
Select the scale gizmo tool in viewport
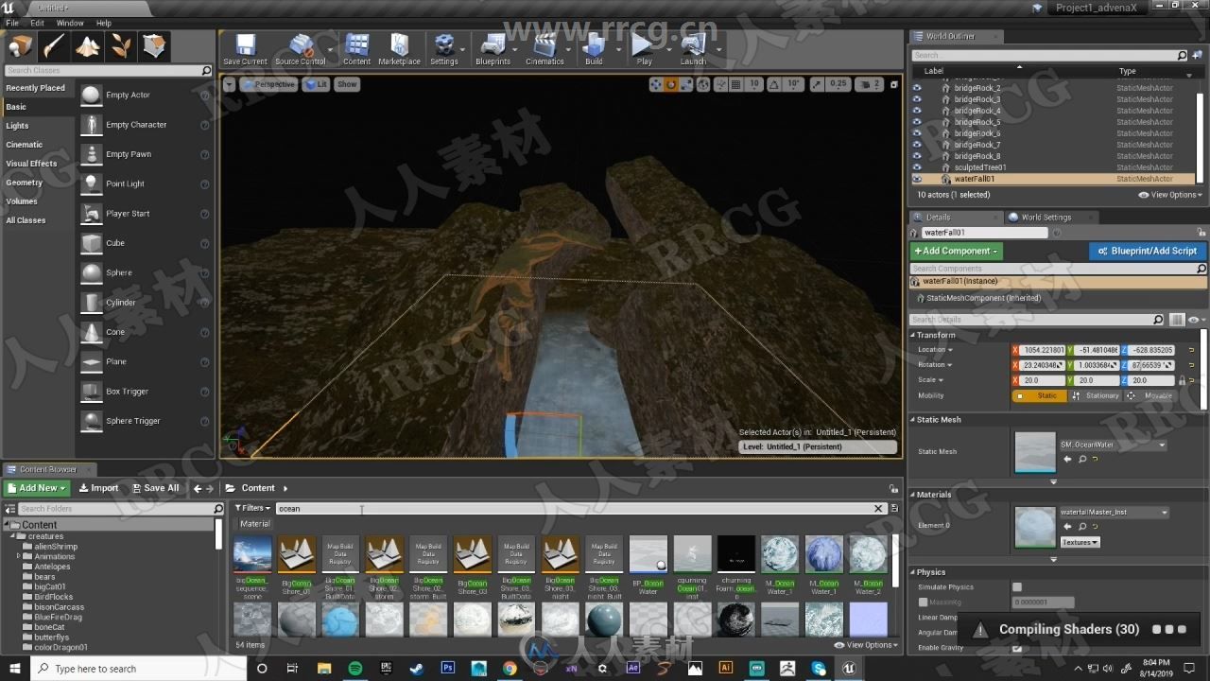point(686,84)
